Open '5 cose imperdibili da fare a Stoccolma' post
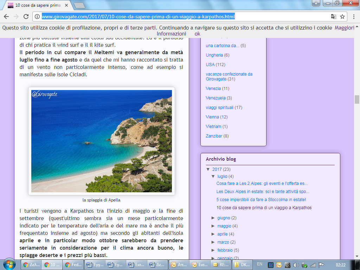 (x=261, y=200)
